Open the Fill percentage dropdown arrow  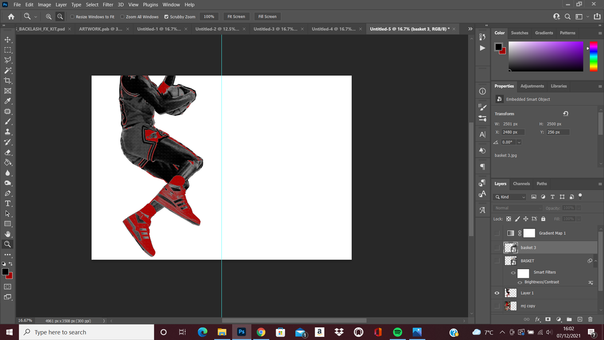pyautogui.click(x=579, y=219)
